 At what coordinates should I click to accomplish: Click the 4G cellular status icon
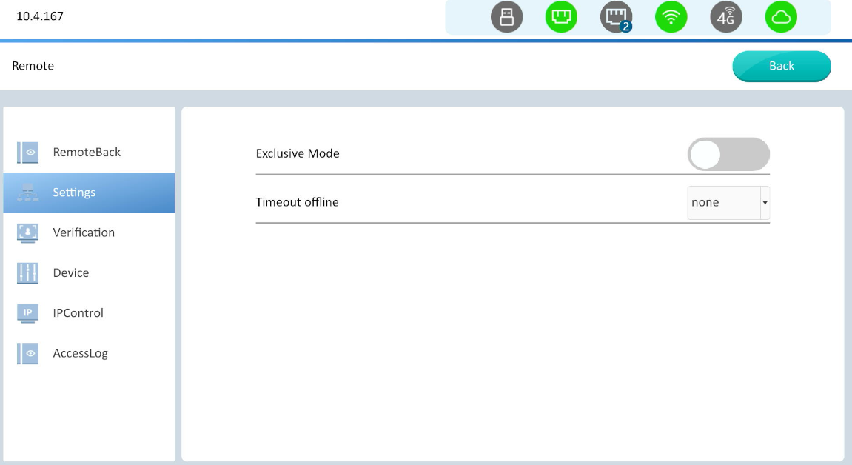(725, 18)
